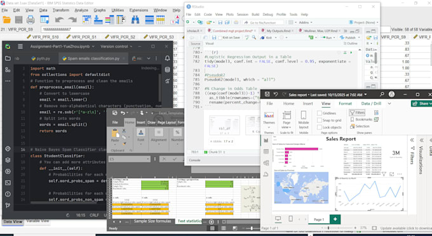
Task: Click the SPSS cell value input field
Action: coord(112,29)
